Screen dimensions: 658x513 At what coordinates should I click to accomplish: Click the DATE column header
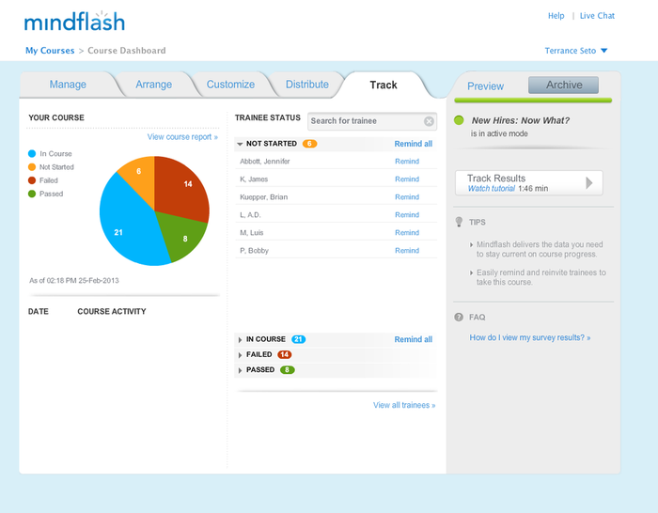[x=39, y=312]
